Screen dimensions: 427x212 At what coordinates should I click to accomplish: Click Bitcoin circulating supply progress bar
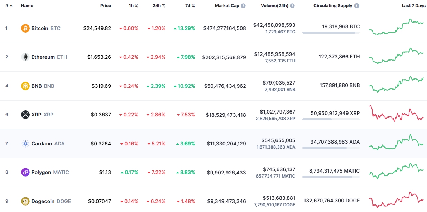point(331,33)
